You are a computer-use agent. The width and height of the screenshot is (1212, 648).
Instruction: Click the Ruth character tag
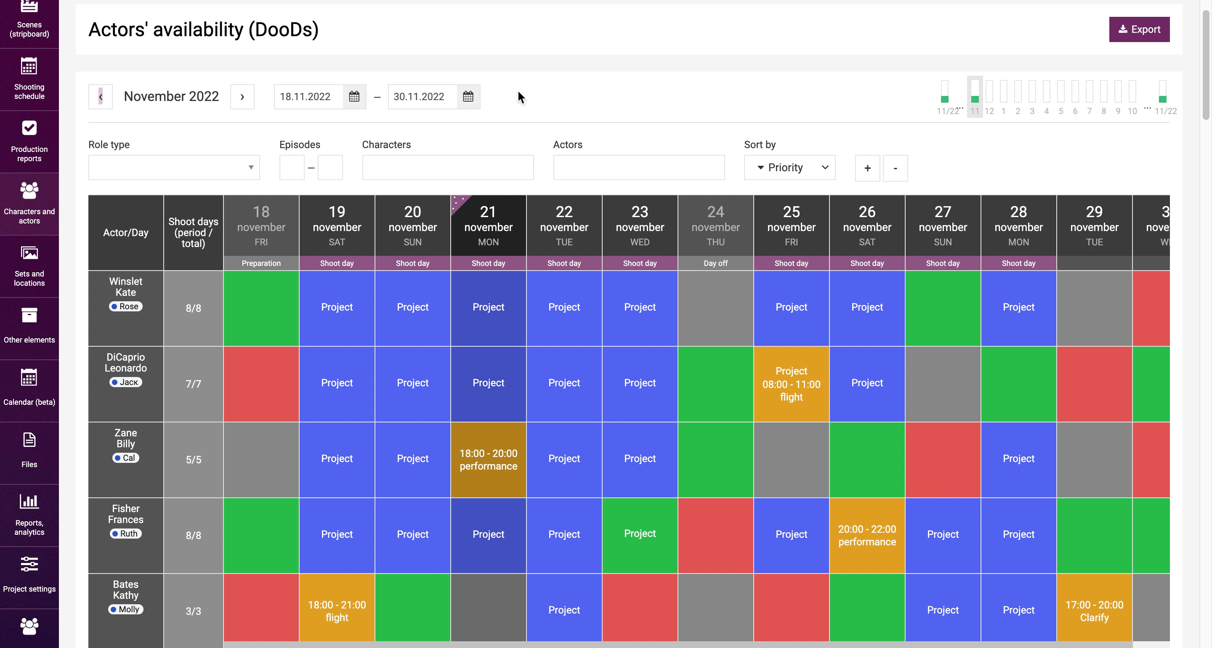pos(126,534)
